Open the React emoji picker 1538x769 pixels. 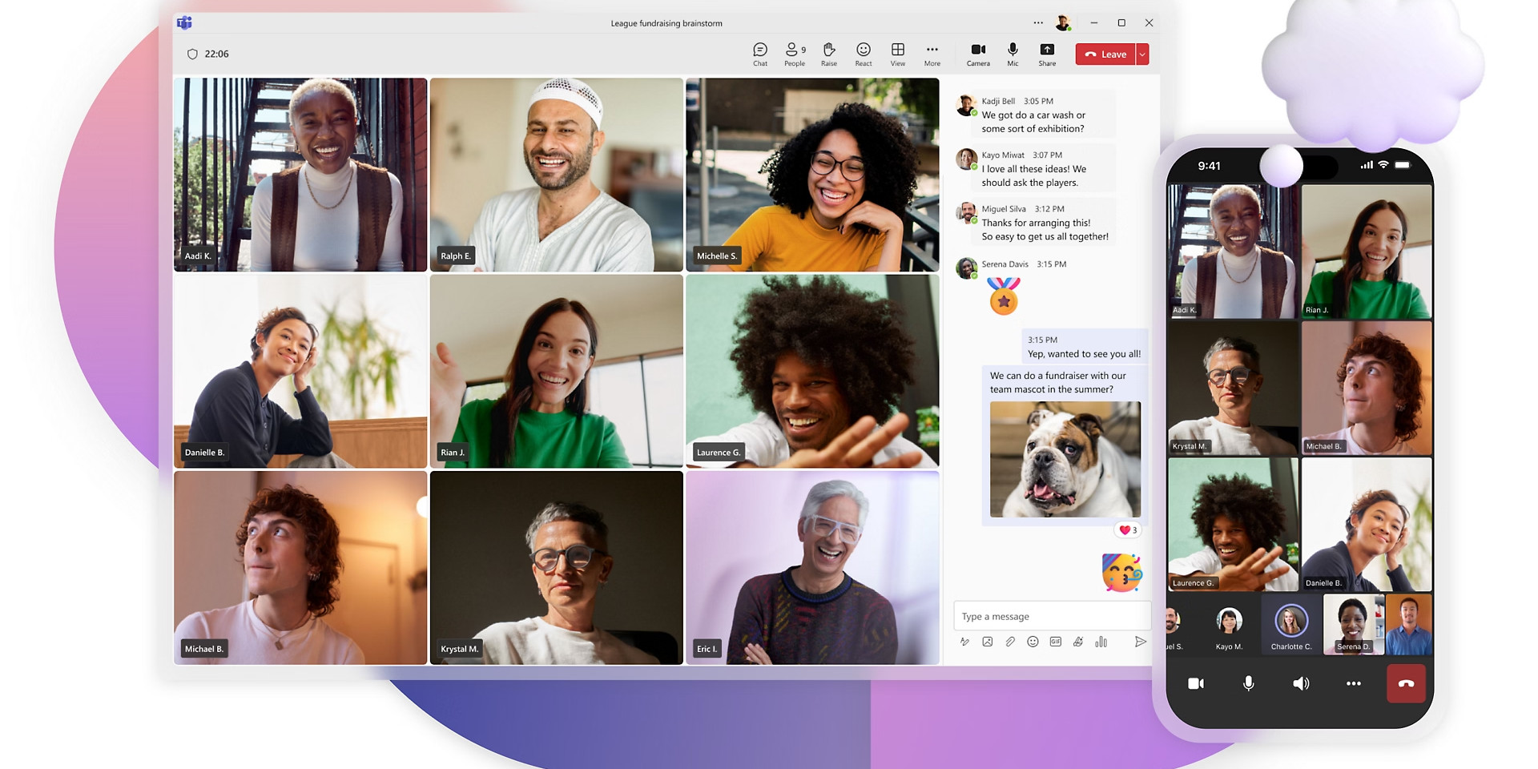[863, 54]
